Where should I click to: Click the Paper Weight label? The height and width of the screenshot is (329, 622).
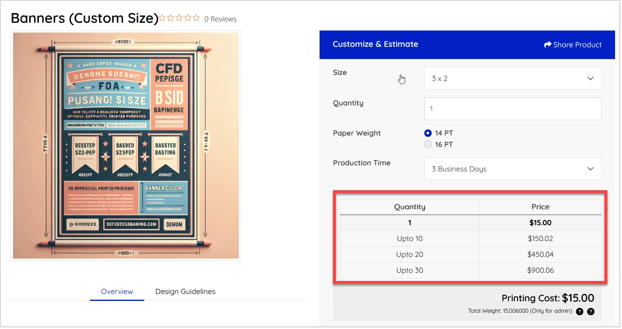(357, 133)
